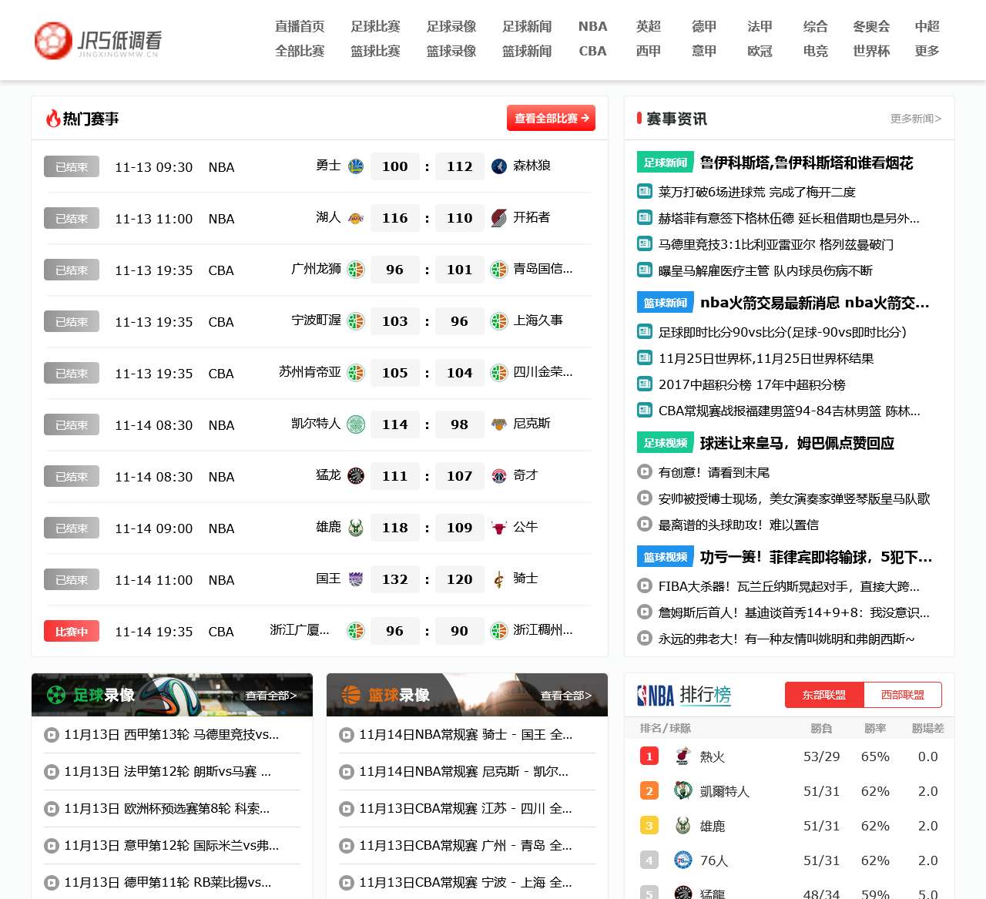The width and height of the screenshot is (986, 899).
Task: Click the 比赛中 status badge for 浙江广厦
Action: (x=72, y=632)
